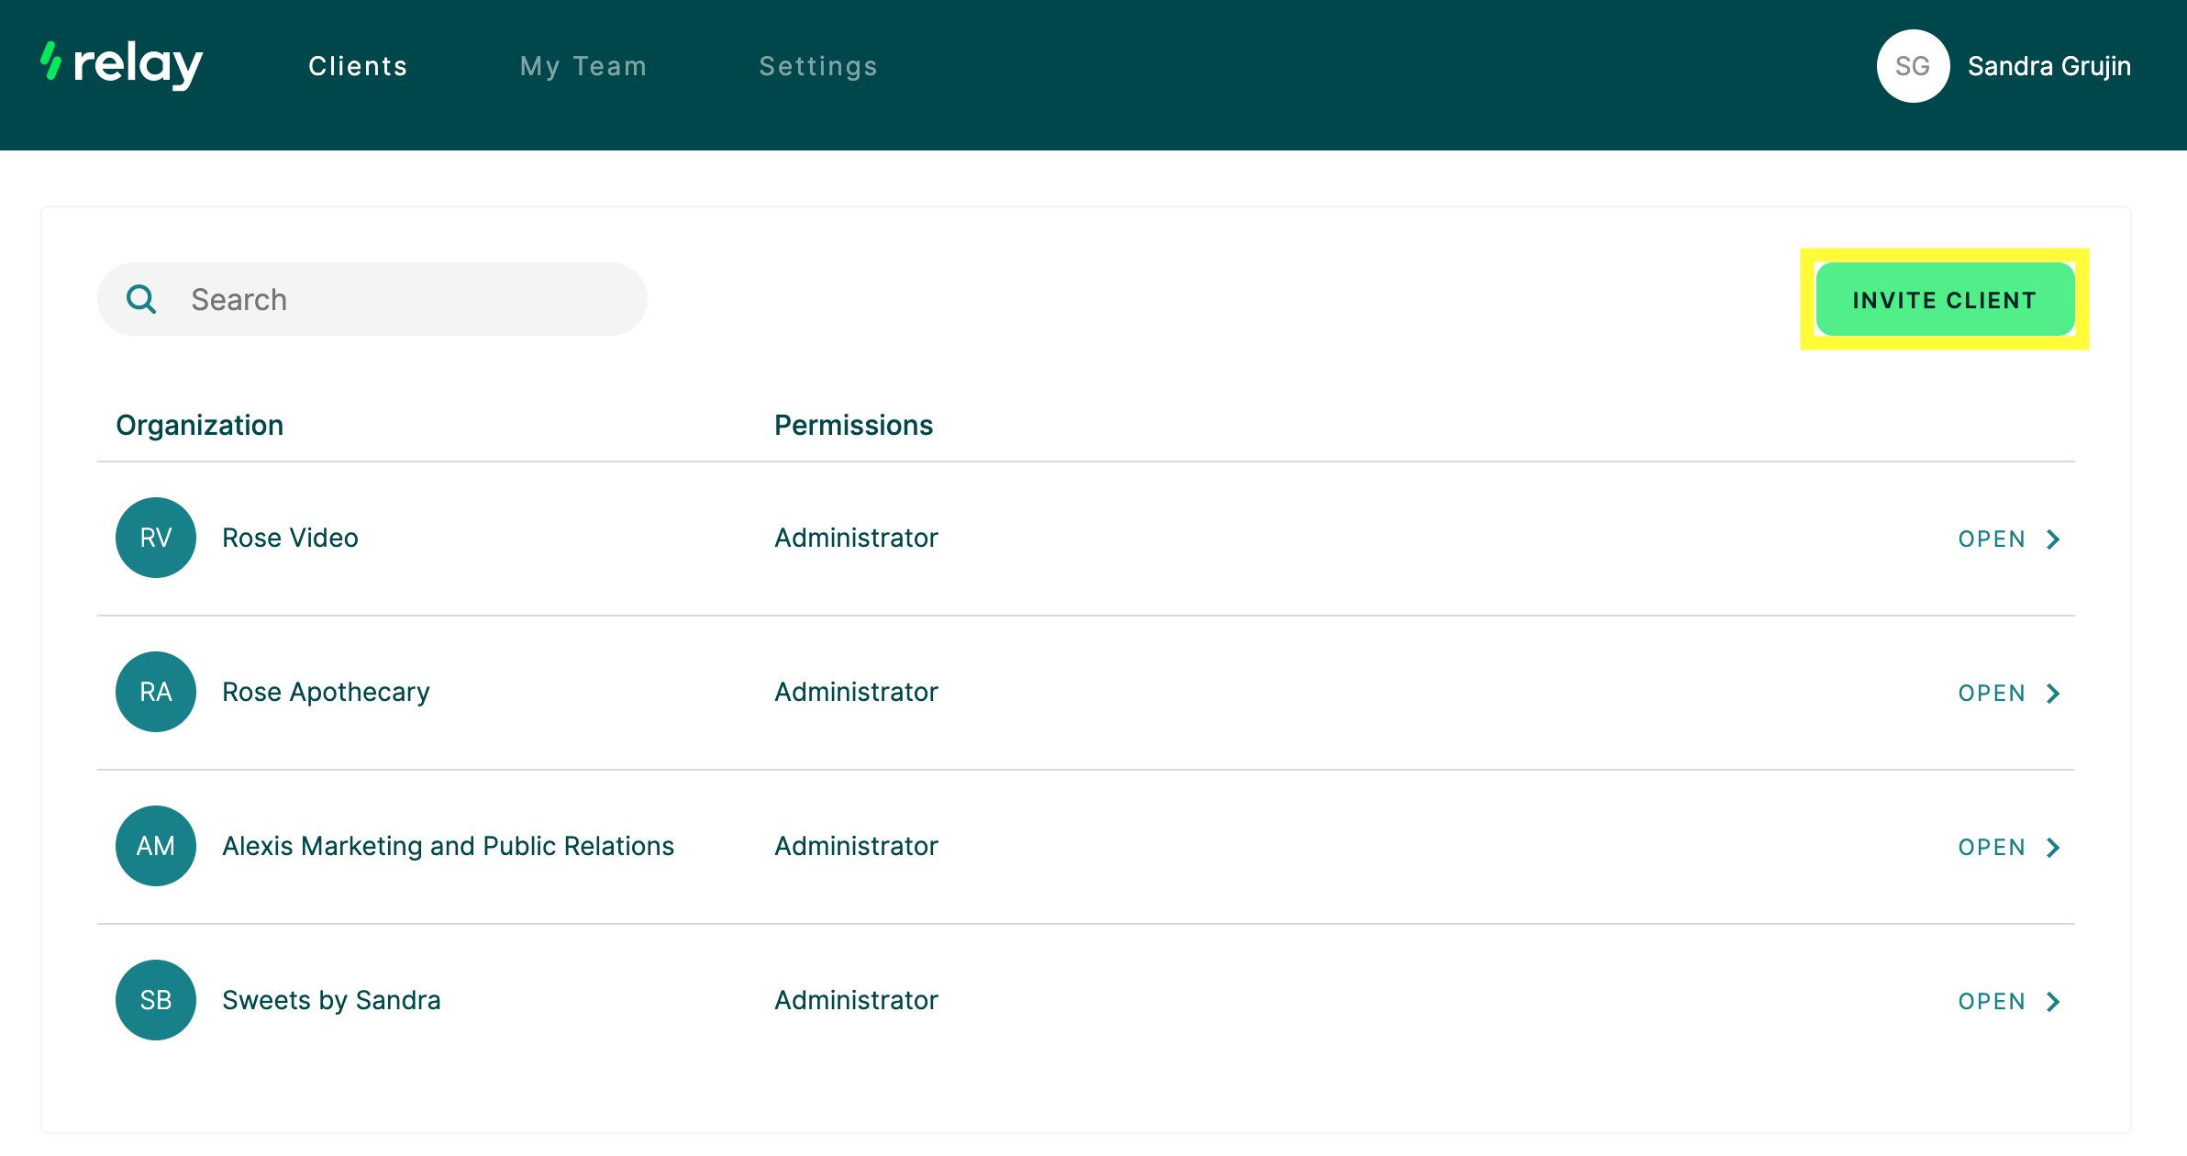
Task: Click the AM avatar for Alexis Marketing
Action: coord(156,846)
